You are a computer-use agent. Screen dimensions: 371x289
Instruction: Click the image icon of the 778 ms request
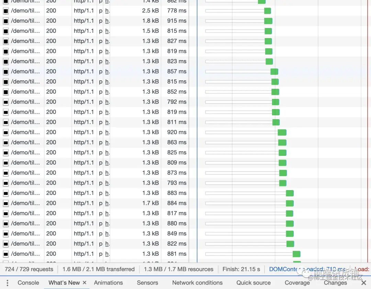[6, 11]
